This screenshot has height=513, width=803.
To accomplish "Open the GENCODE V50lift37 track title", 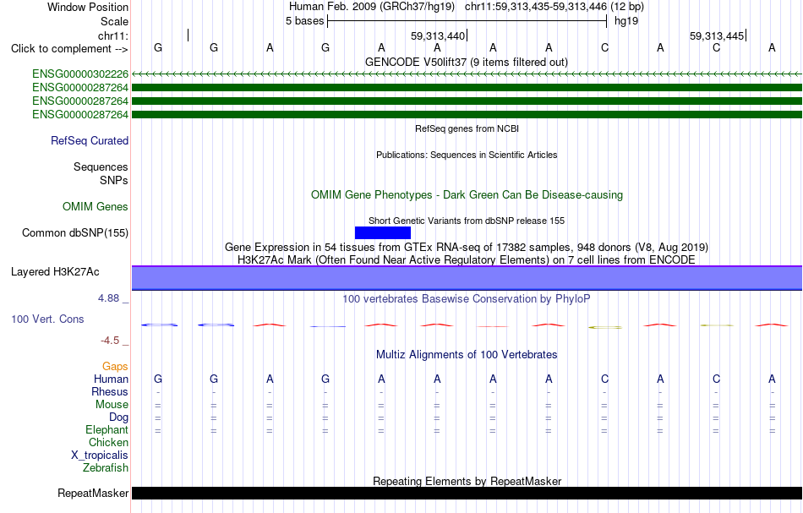I will (467, 62).
